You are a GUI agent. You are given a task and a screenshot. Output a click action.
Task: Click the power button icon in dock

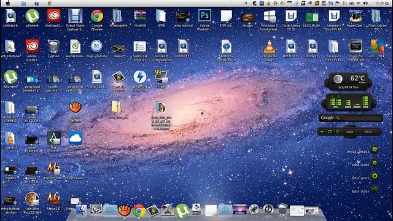click(268, 209)
